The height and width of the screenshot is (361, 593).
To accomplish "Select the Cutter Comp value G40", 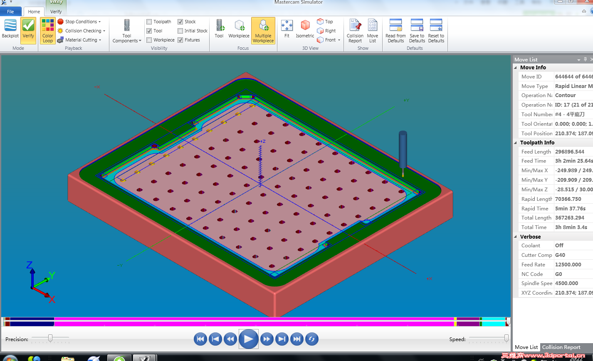I will click(x=573, y=255).
